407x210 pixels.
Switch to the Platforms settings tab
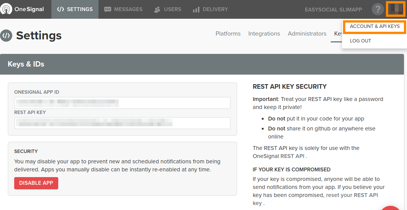228,34
